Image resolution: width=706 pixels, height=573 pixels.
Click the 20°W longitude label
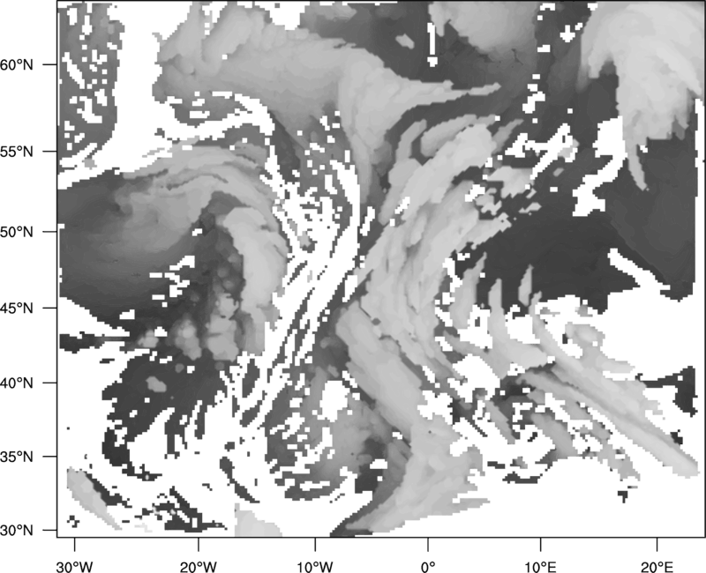[198, 567]
